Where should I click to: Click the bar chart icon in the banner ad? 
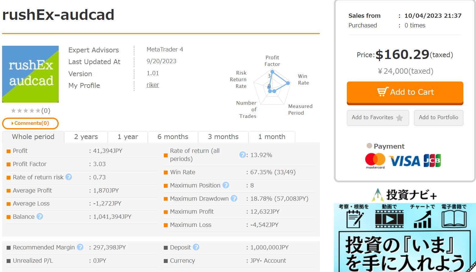coord(422,219)
